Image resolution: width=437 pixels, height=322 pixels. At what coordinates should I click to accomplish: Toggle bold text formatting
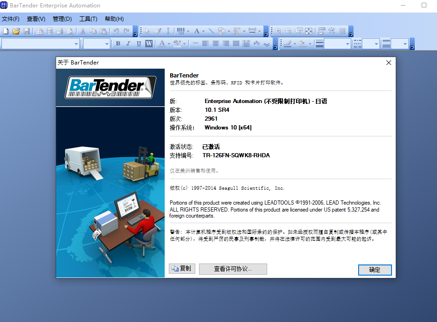pos(118,43)
